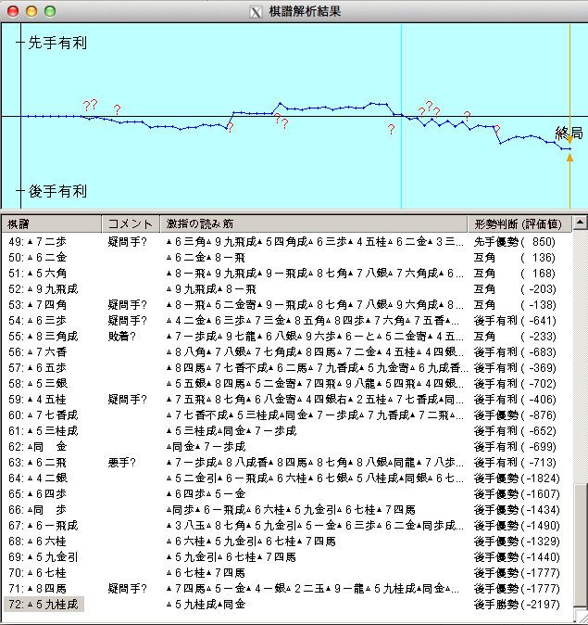Click the cyan vertical position line in the graph
Viewport: 588px width, 625px height.
coord(401,116)
